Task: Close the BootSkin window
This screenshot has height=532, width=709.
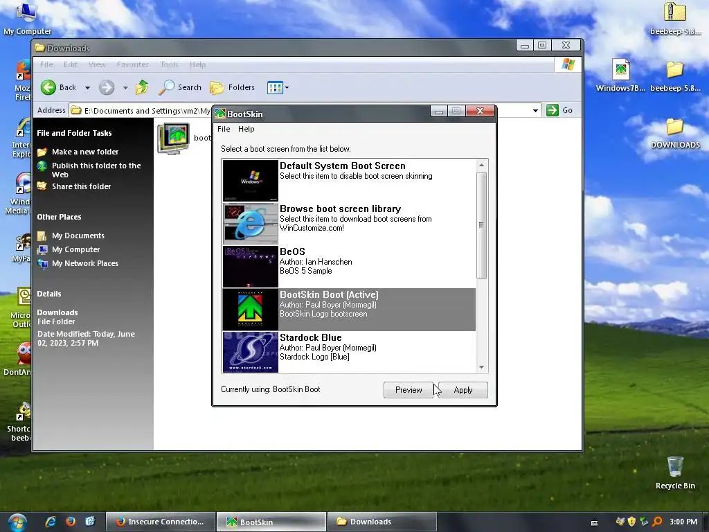Action: tap(480, 111)
